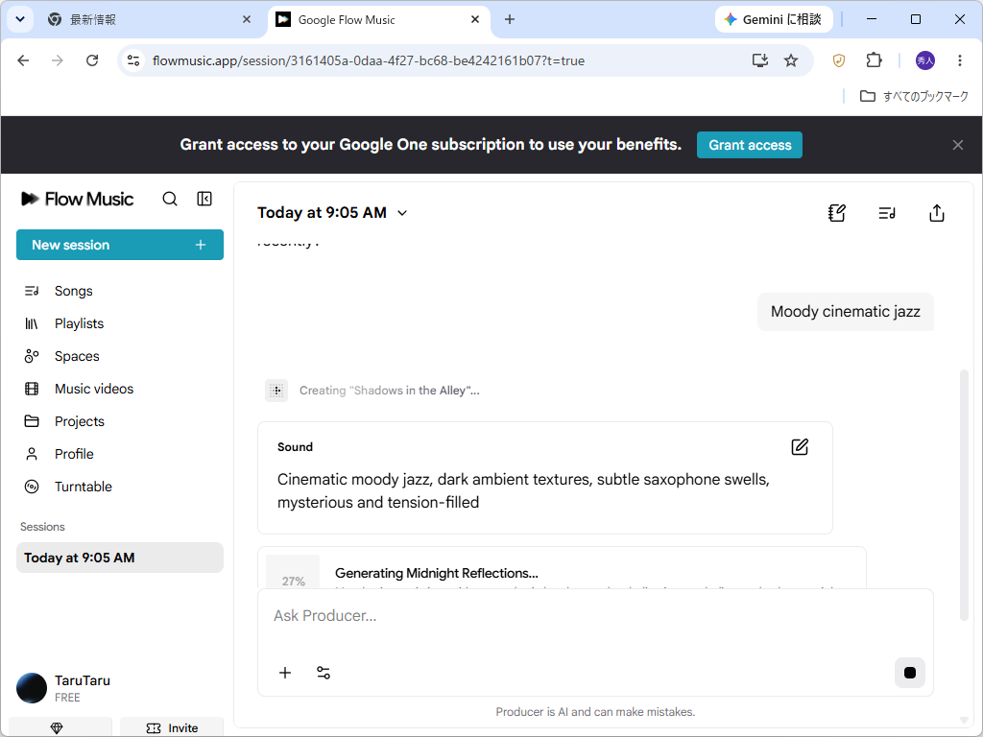Open the Chrome profile avatar
This screenshot has height=737, width=983.
(925, 60)
